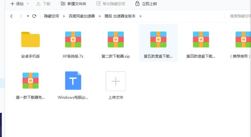Select 赠品 加速器全版本 in the breadcrumb
Image resolution: width=251 pixels, height=137 pixels.
tap(120, 16)
